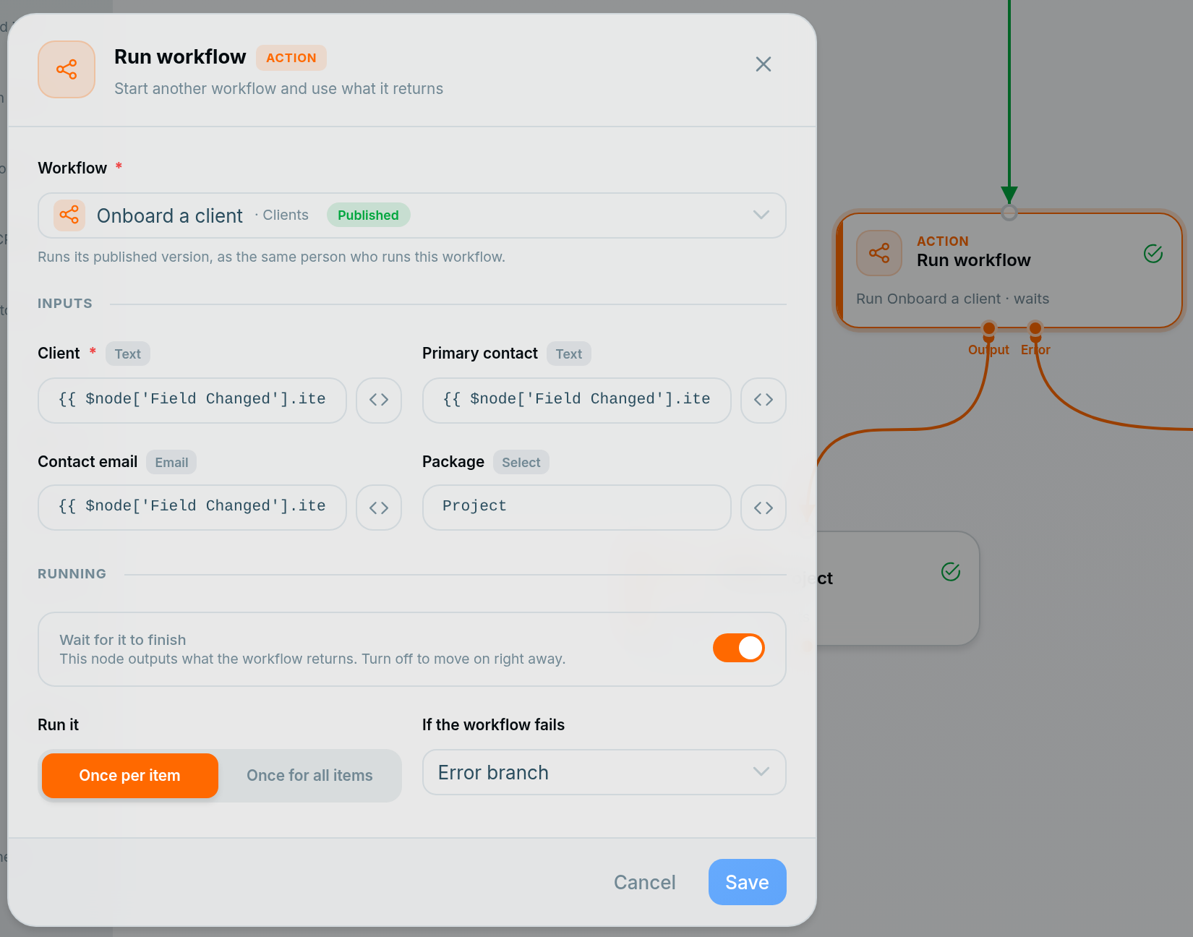
Task: Open the Workflow dropdown chevron
Action: [761, 215]
